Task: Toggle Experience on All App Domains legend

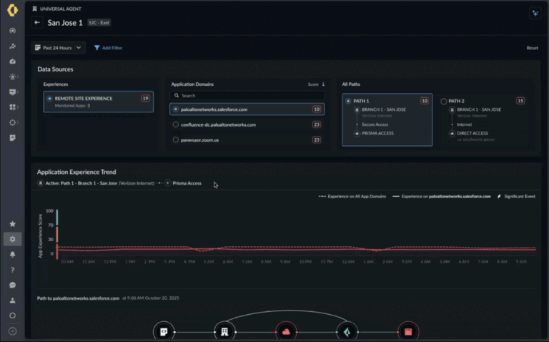Action: (352, 197)
